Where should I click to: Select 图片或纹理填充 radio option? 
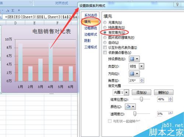point(105,37)
